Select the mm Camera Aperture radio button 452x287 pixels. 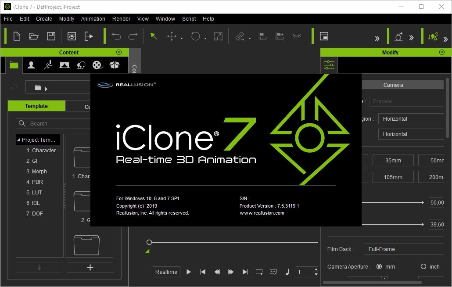(379, 266)
